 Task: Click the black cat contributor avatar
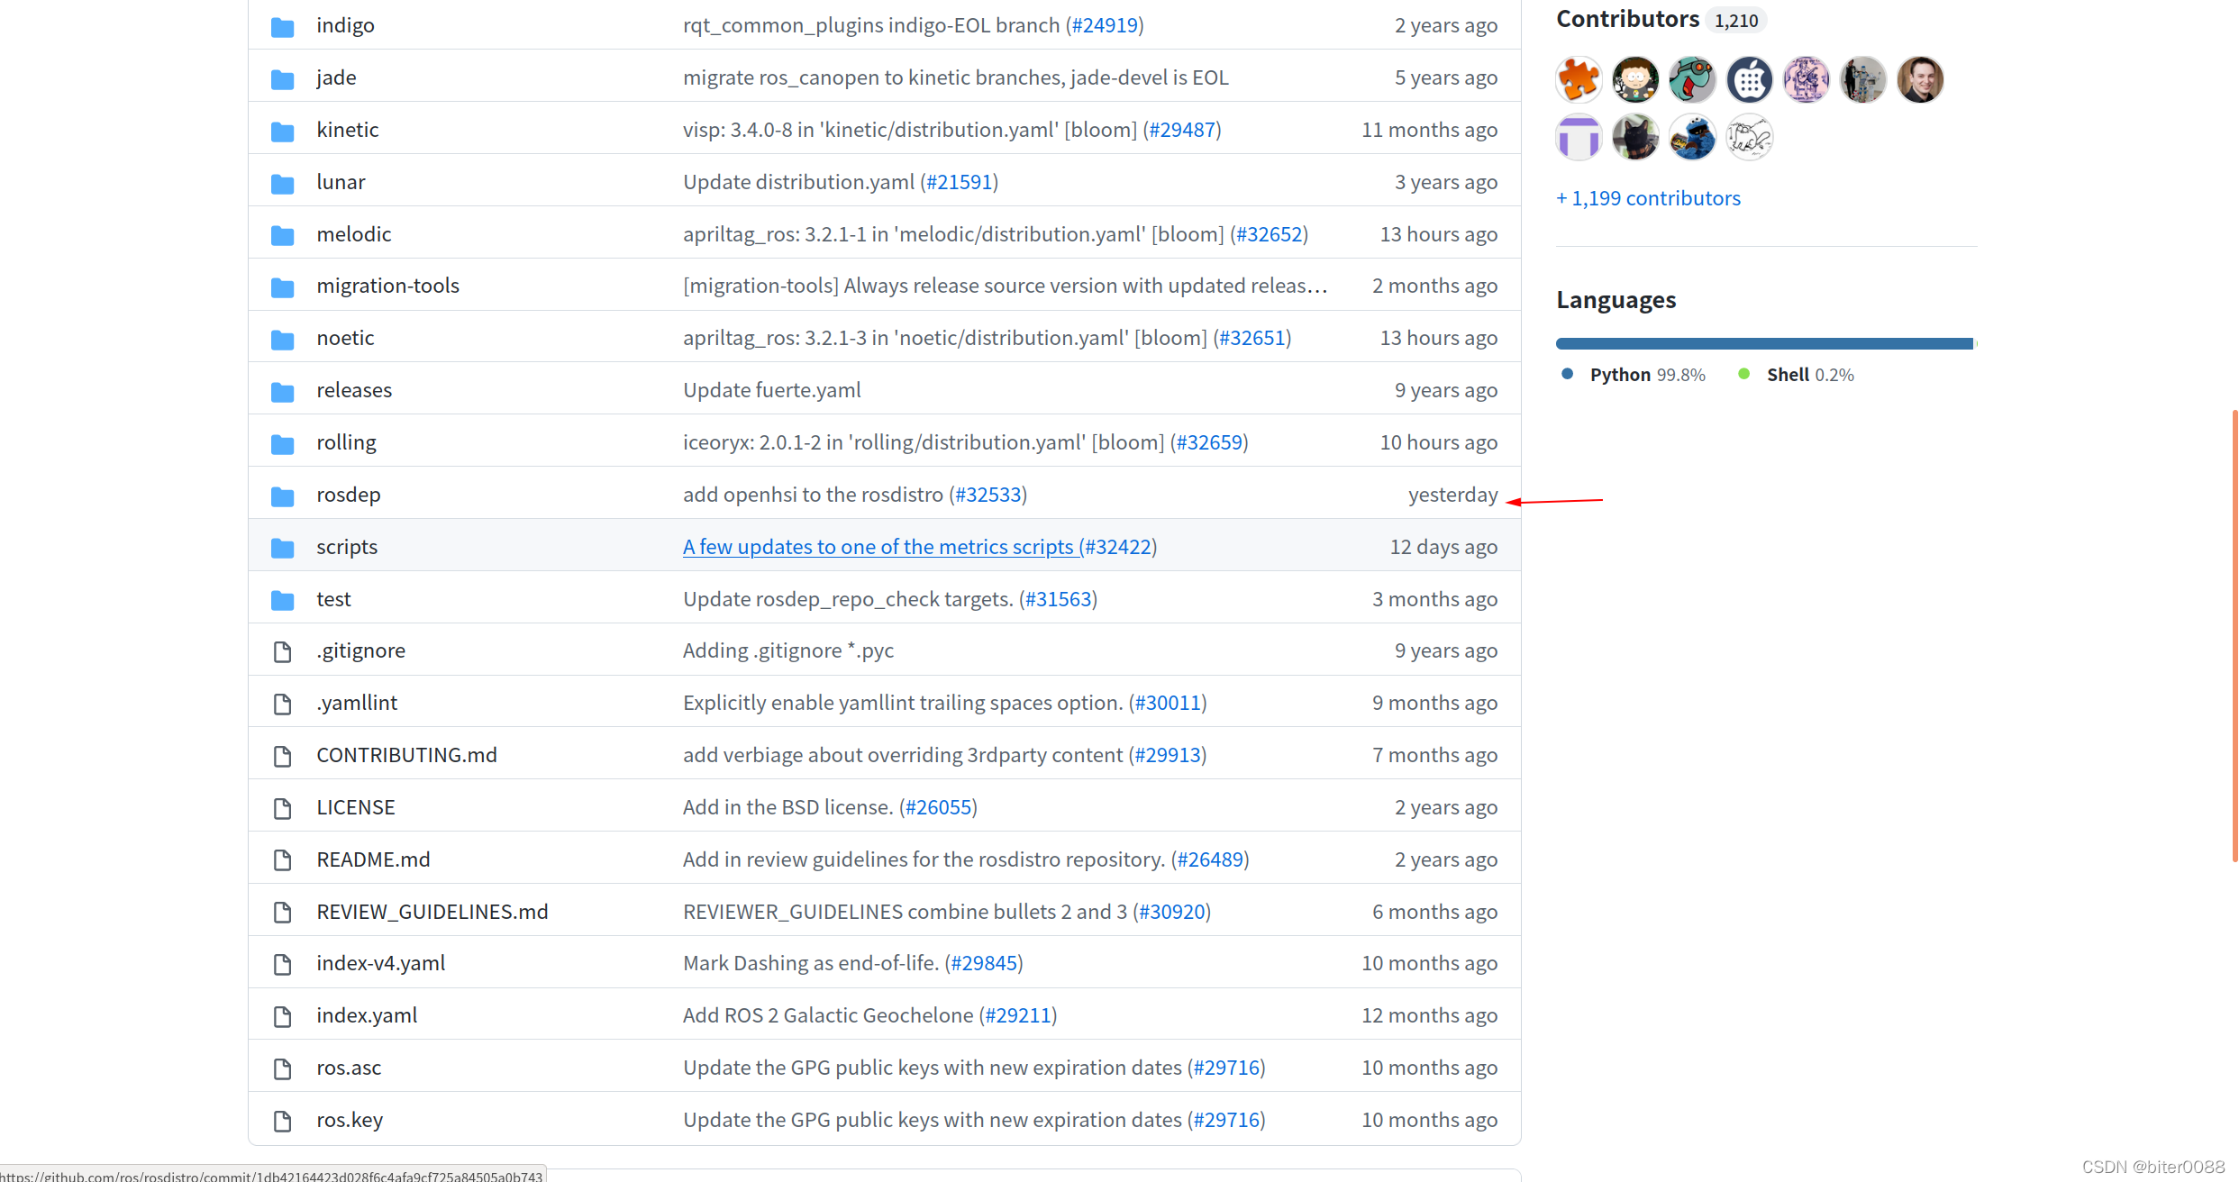tap(1634, 137)
